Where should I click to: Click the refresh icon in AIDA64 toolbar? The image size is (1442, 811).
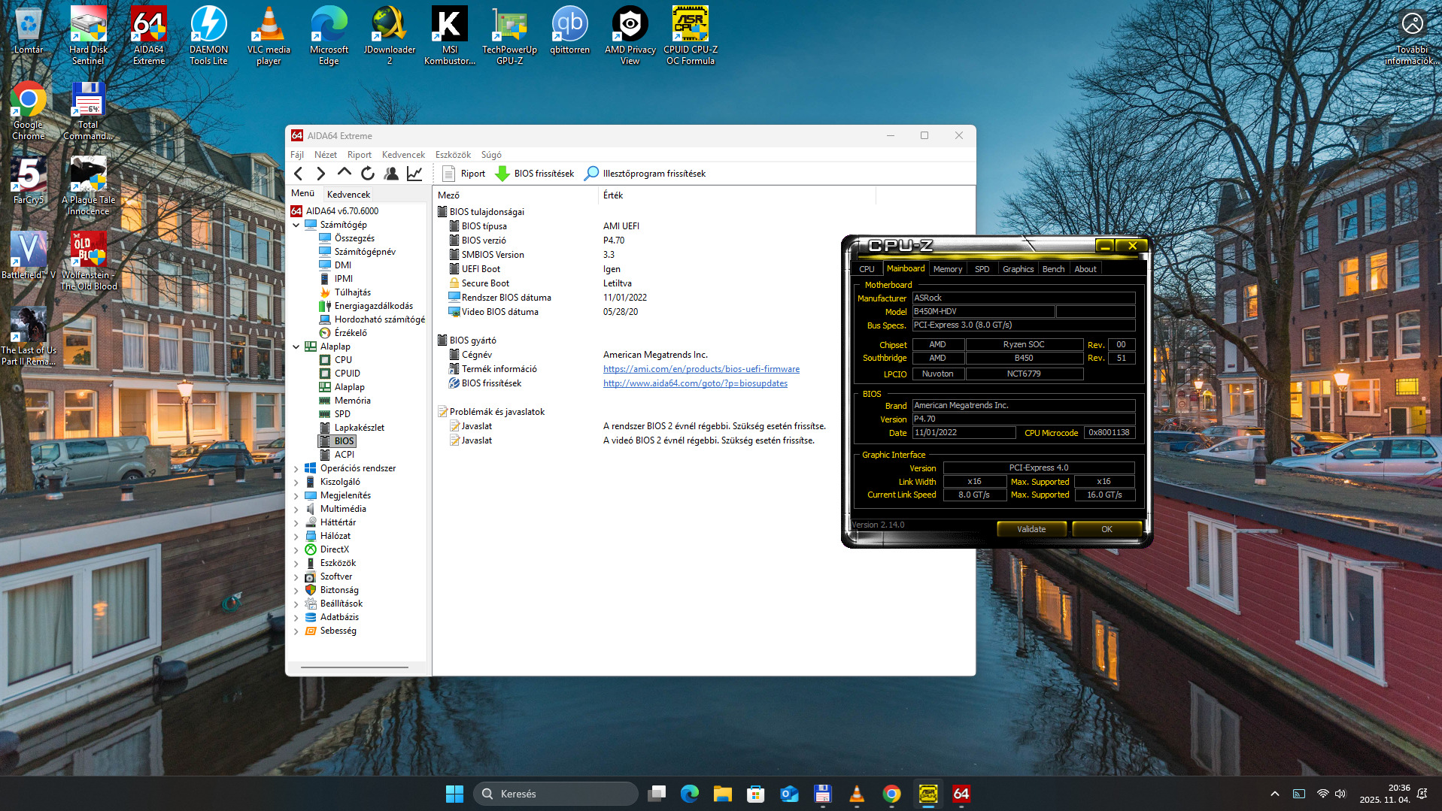[367, 174]
